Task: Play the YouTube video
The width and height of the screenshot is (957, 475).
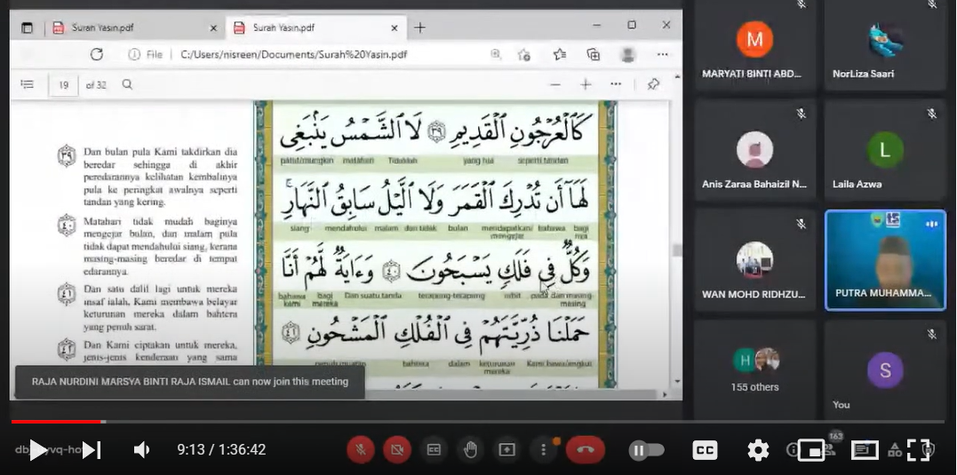Action: pos(37,450)
